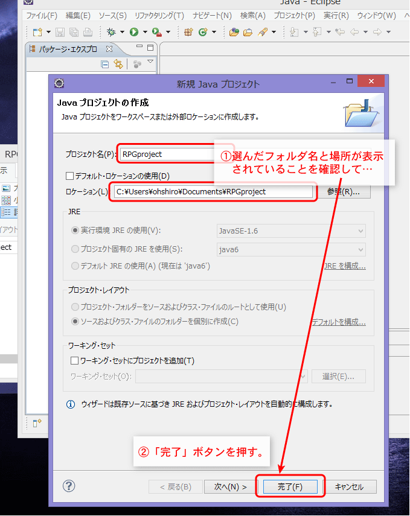This screenshot has height=516, width=410.
Task: Click the fast view icon at bottom-left
Action: 37,423
